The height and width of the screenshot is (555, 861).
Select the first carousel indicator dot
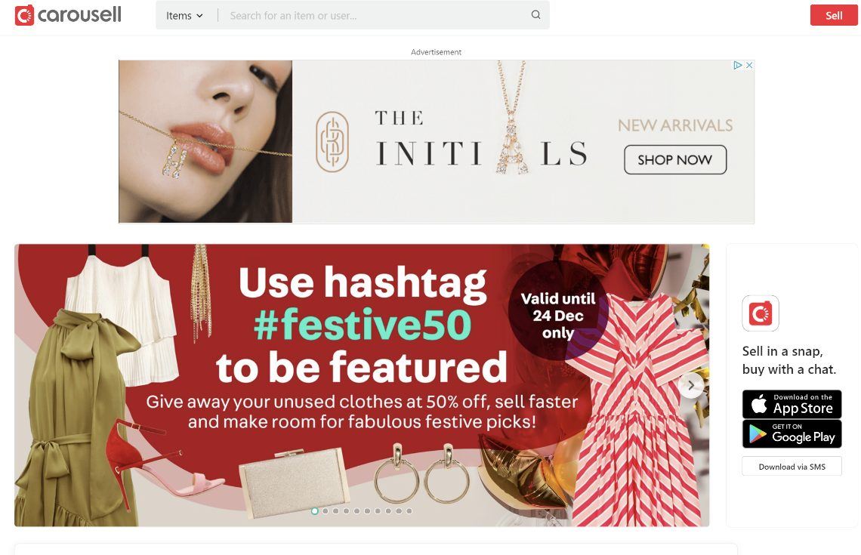pyautogui.click(x=315, y=511)
